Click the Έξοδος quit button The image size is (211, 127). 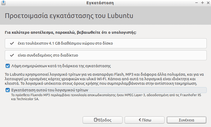coord(103,120)
